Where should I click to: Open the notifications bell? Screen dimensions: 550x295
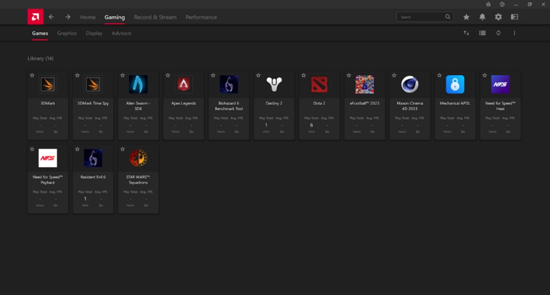[482, 17]
